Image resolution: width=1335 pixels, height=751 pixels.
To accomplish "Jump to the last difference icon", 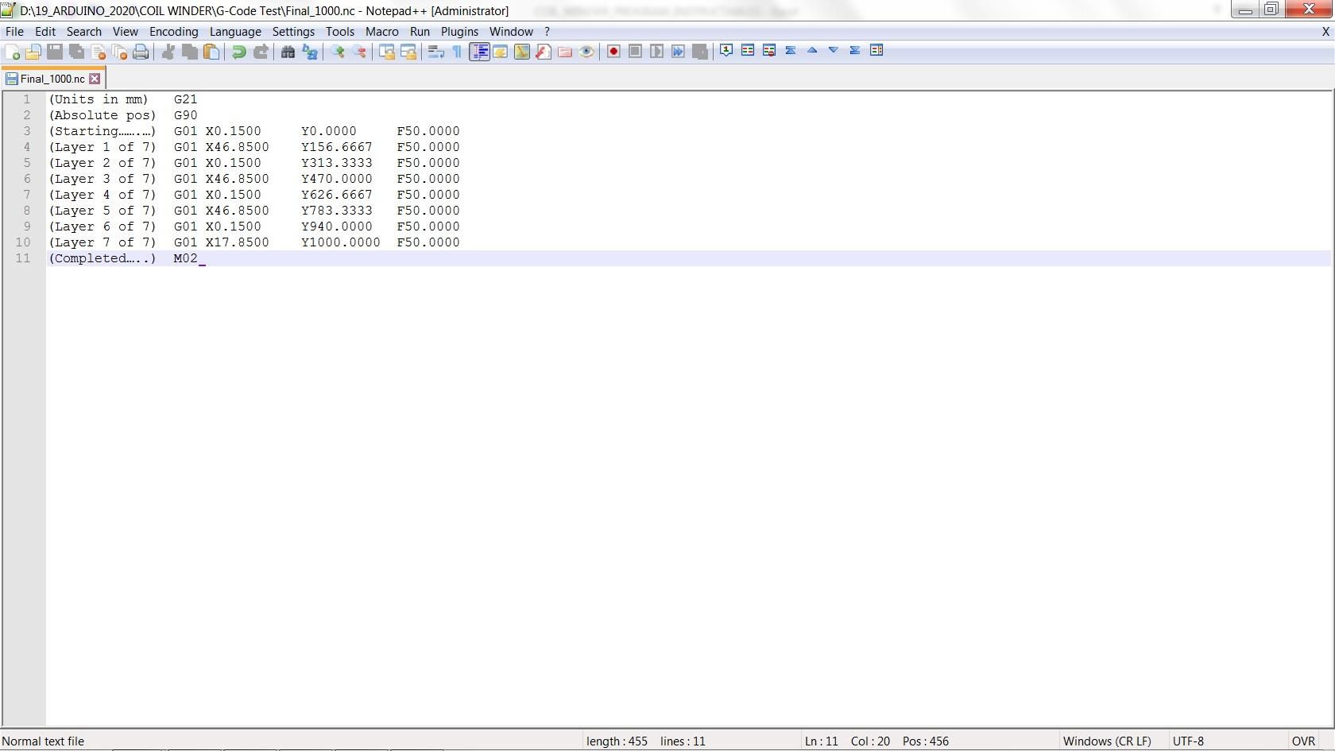I will 855,50.
